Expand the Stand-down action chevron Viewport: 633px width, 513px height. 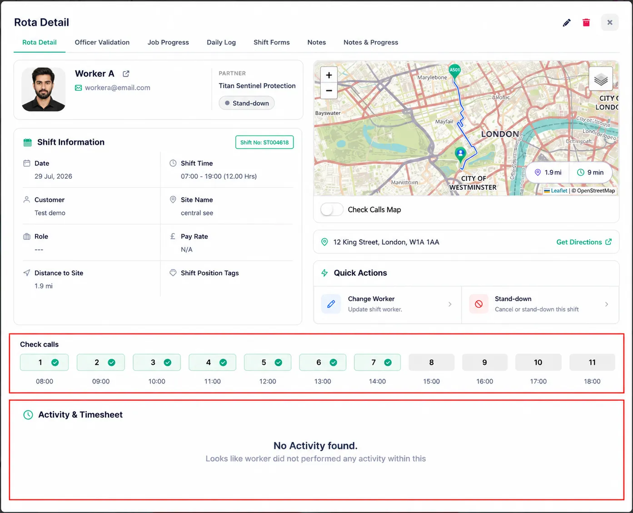607,304
